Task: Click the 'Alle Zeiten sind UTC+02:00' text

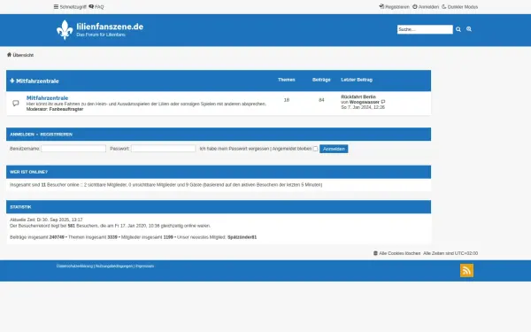Action: (450, 253)
